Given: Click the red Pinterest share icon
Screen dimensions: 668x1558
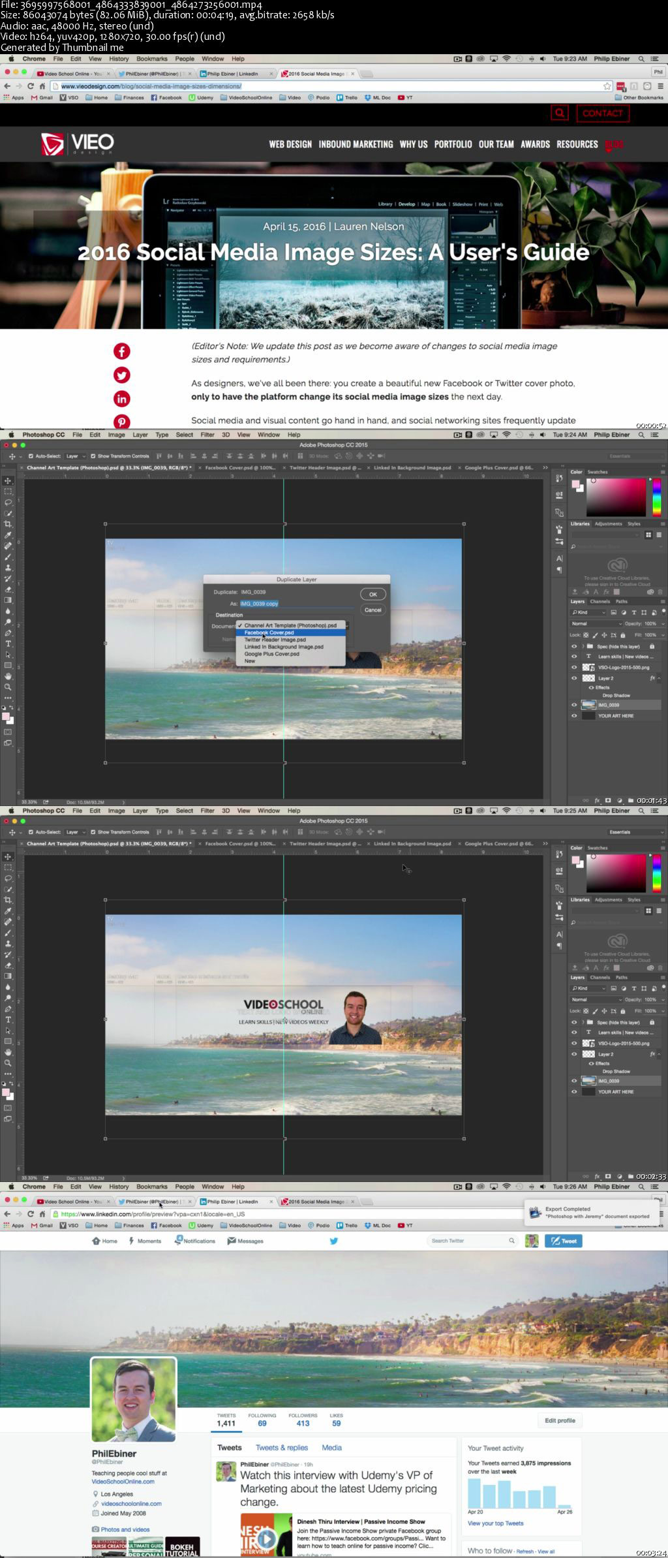Looking at the screenshot, I should tap(122, 422).
